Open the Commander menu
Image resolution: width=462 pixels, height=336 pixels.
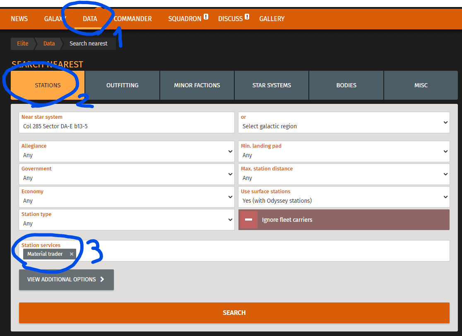(133, 19)
